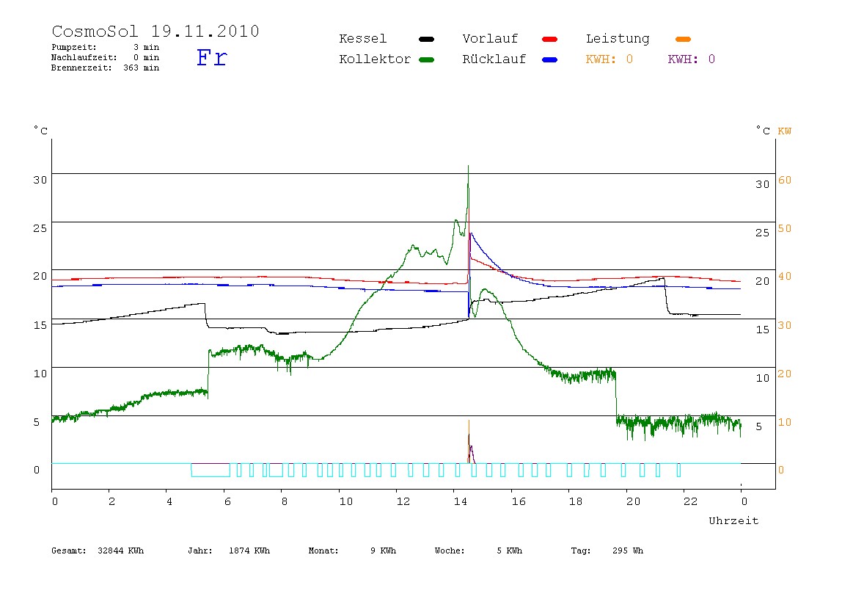
Task: Click the '3 min' pump time value
Action: (x=146, y=47)
